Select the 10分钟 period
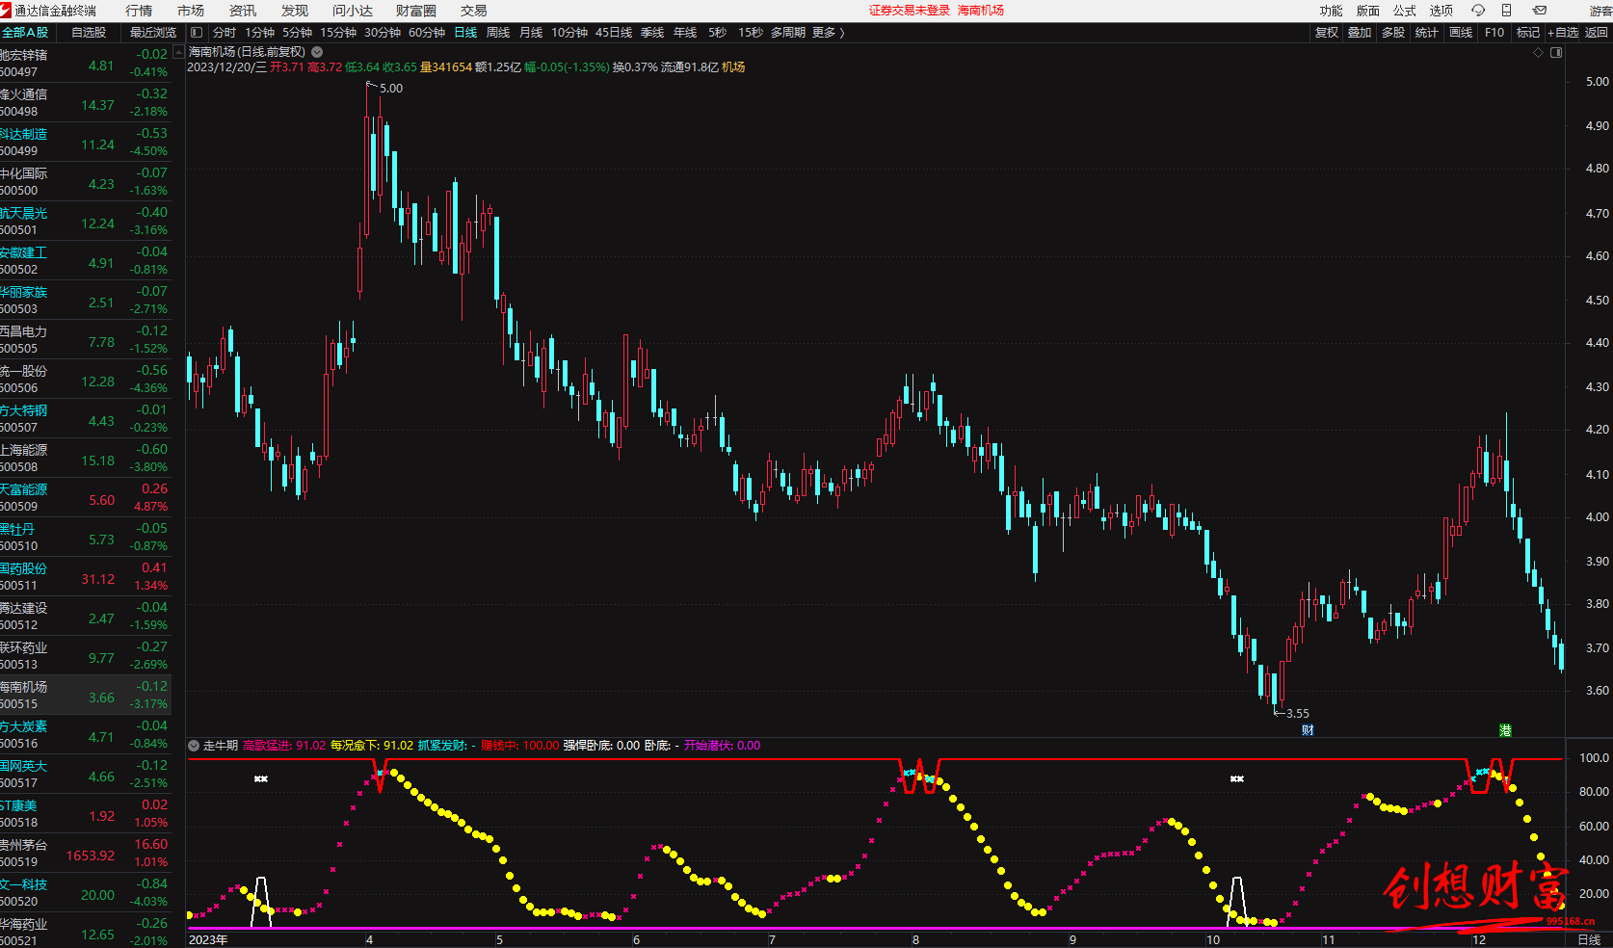This screenshot has width=1613, height=948. coord(569,33)
